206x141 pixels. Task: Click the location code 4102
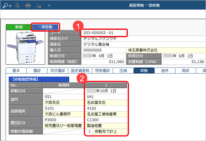tap(106, 108)
